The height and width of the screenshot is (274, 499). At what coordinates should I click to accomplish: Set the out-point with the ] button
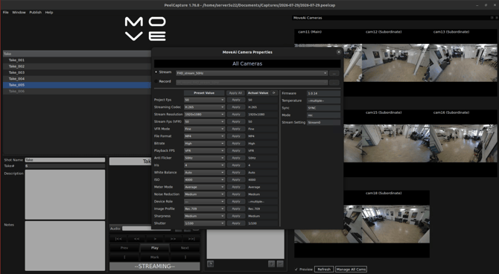(185, 257)
